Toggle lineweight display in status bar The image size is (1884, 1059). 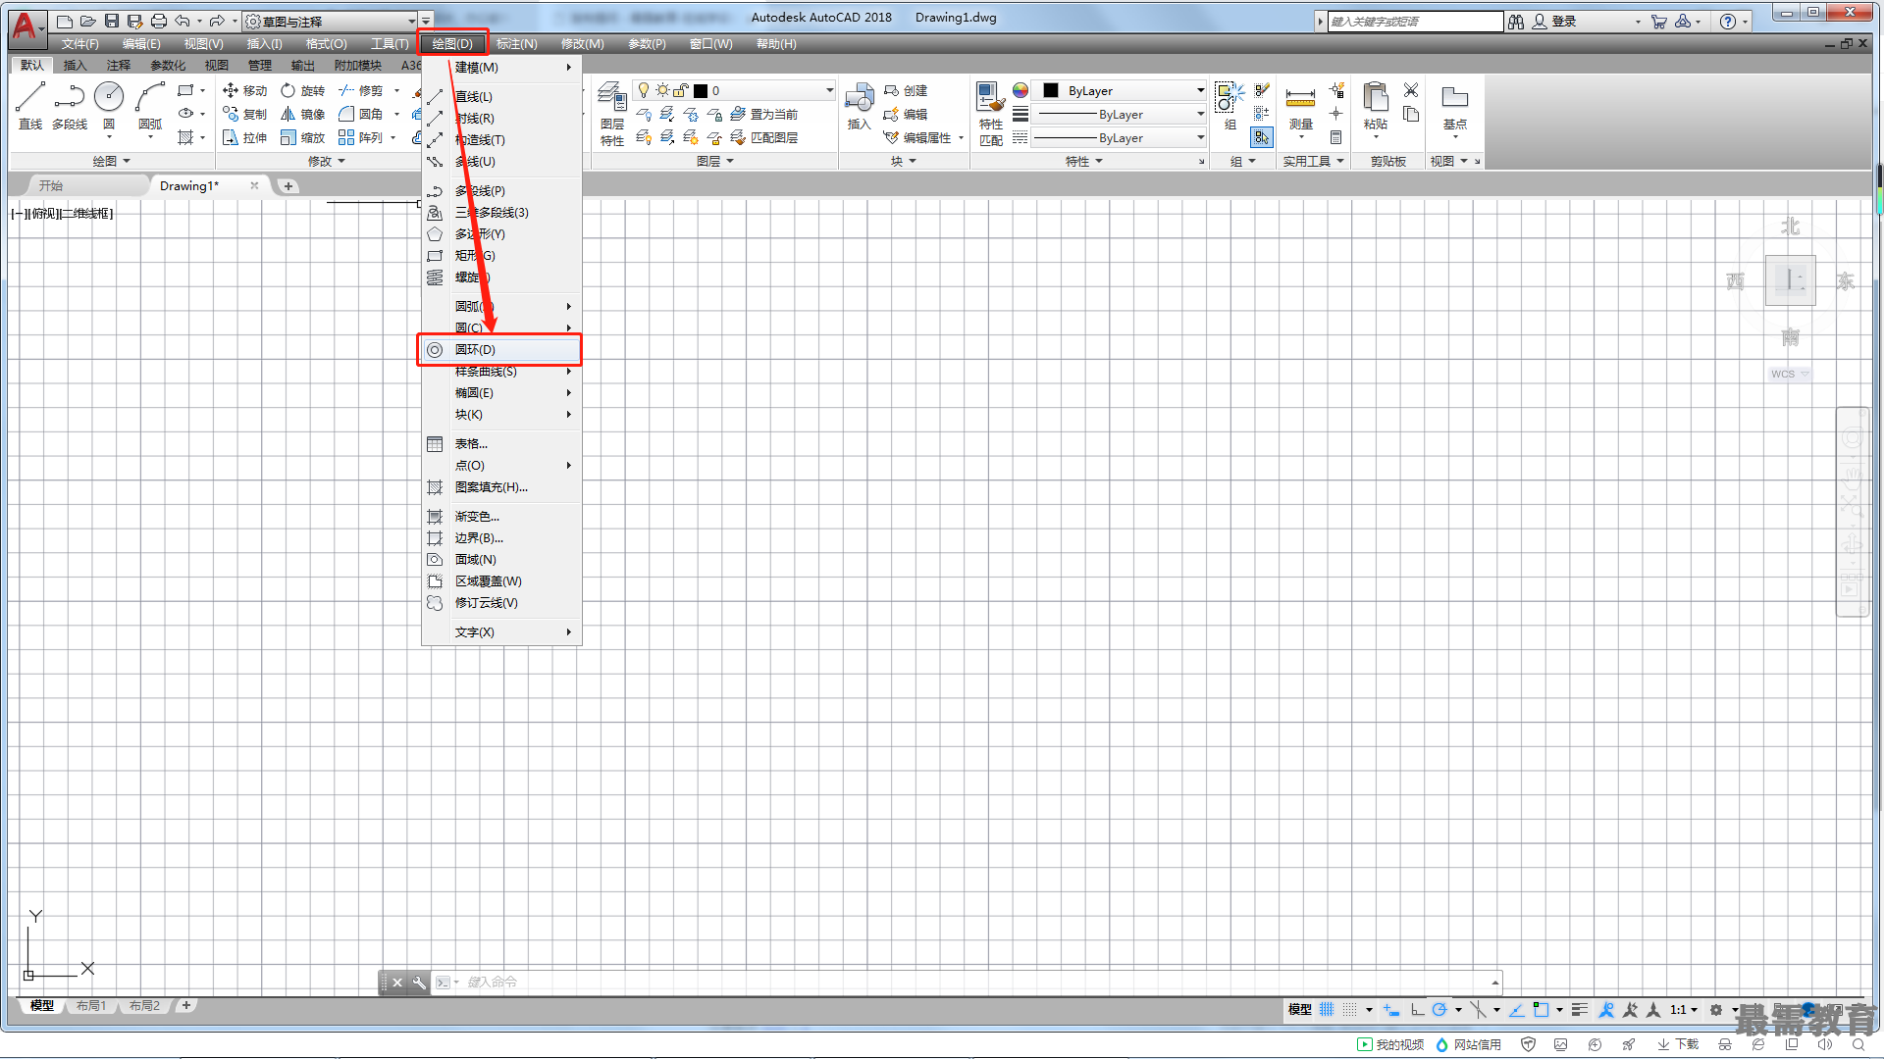click(1579, 1009)
